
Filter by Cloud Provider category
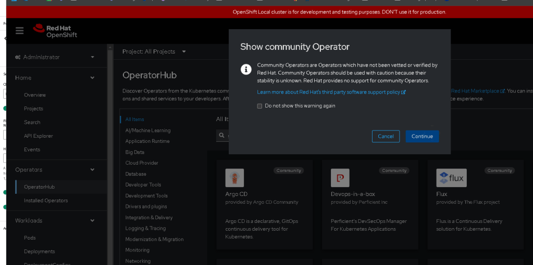tap(142, 163)
